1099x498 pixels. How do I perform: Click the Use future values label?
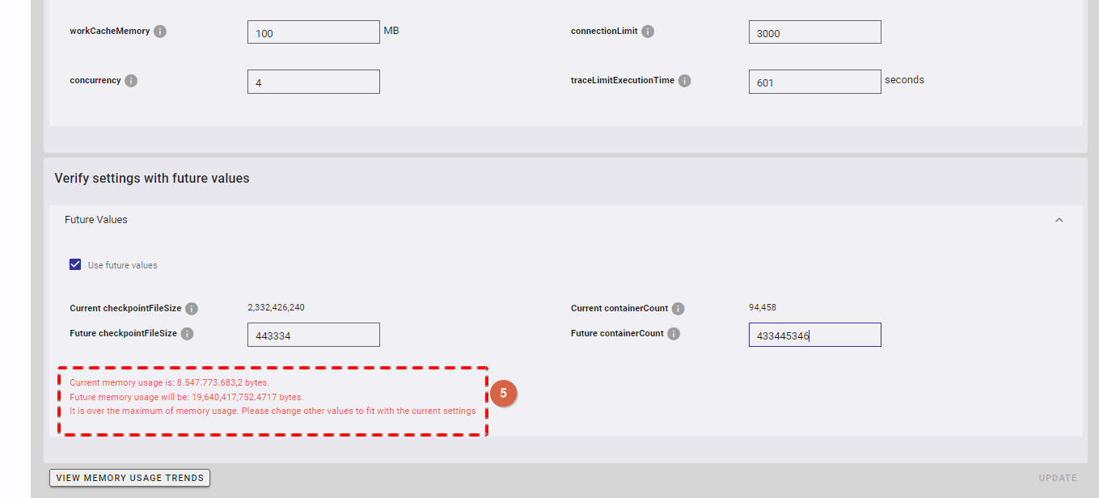point(123,265)
